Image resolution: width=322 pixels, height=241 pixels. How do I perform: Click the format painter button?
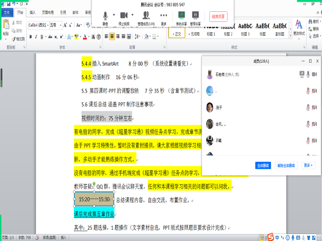[x=19, y=39]
